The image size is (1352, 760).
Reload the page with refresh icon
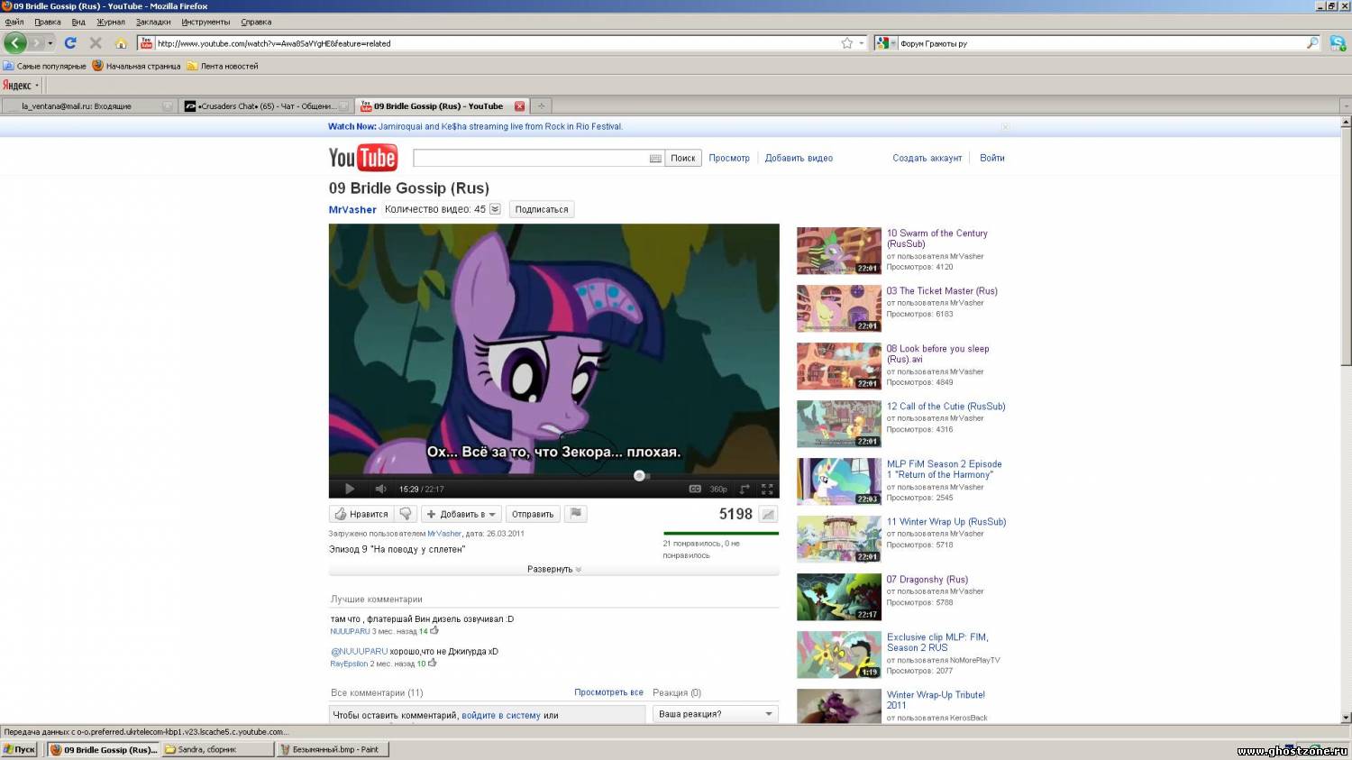[x=70, y=42]
